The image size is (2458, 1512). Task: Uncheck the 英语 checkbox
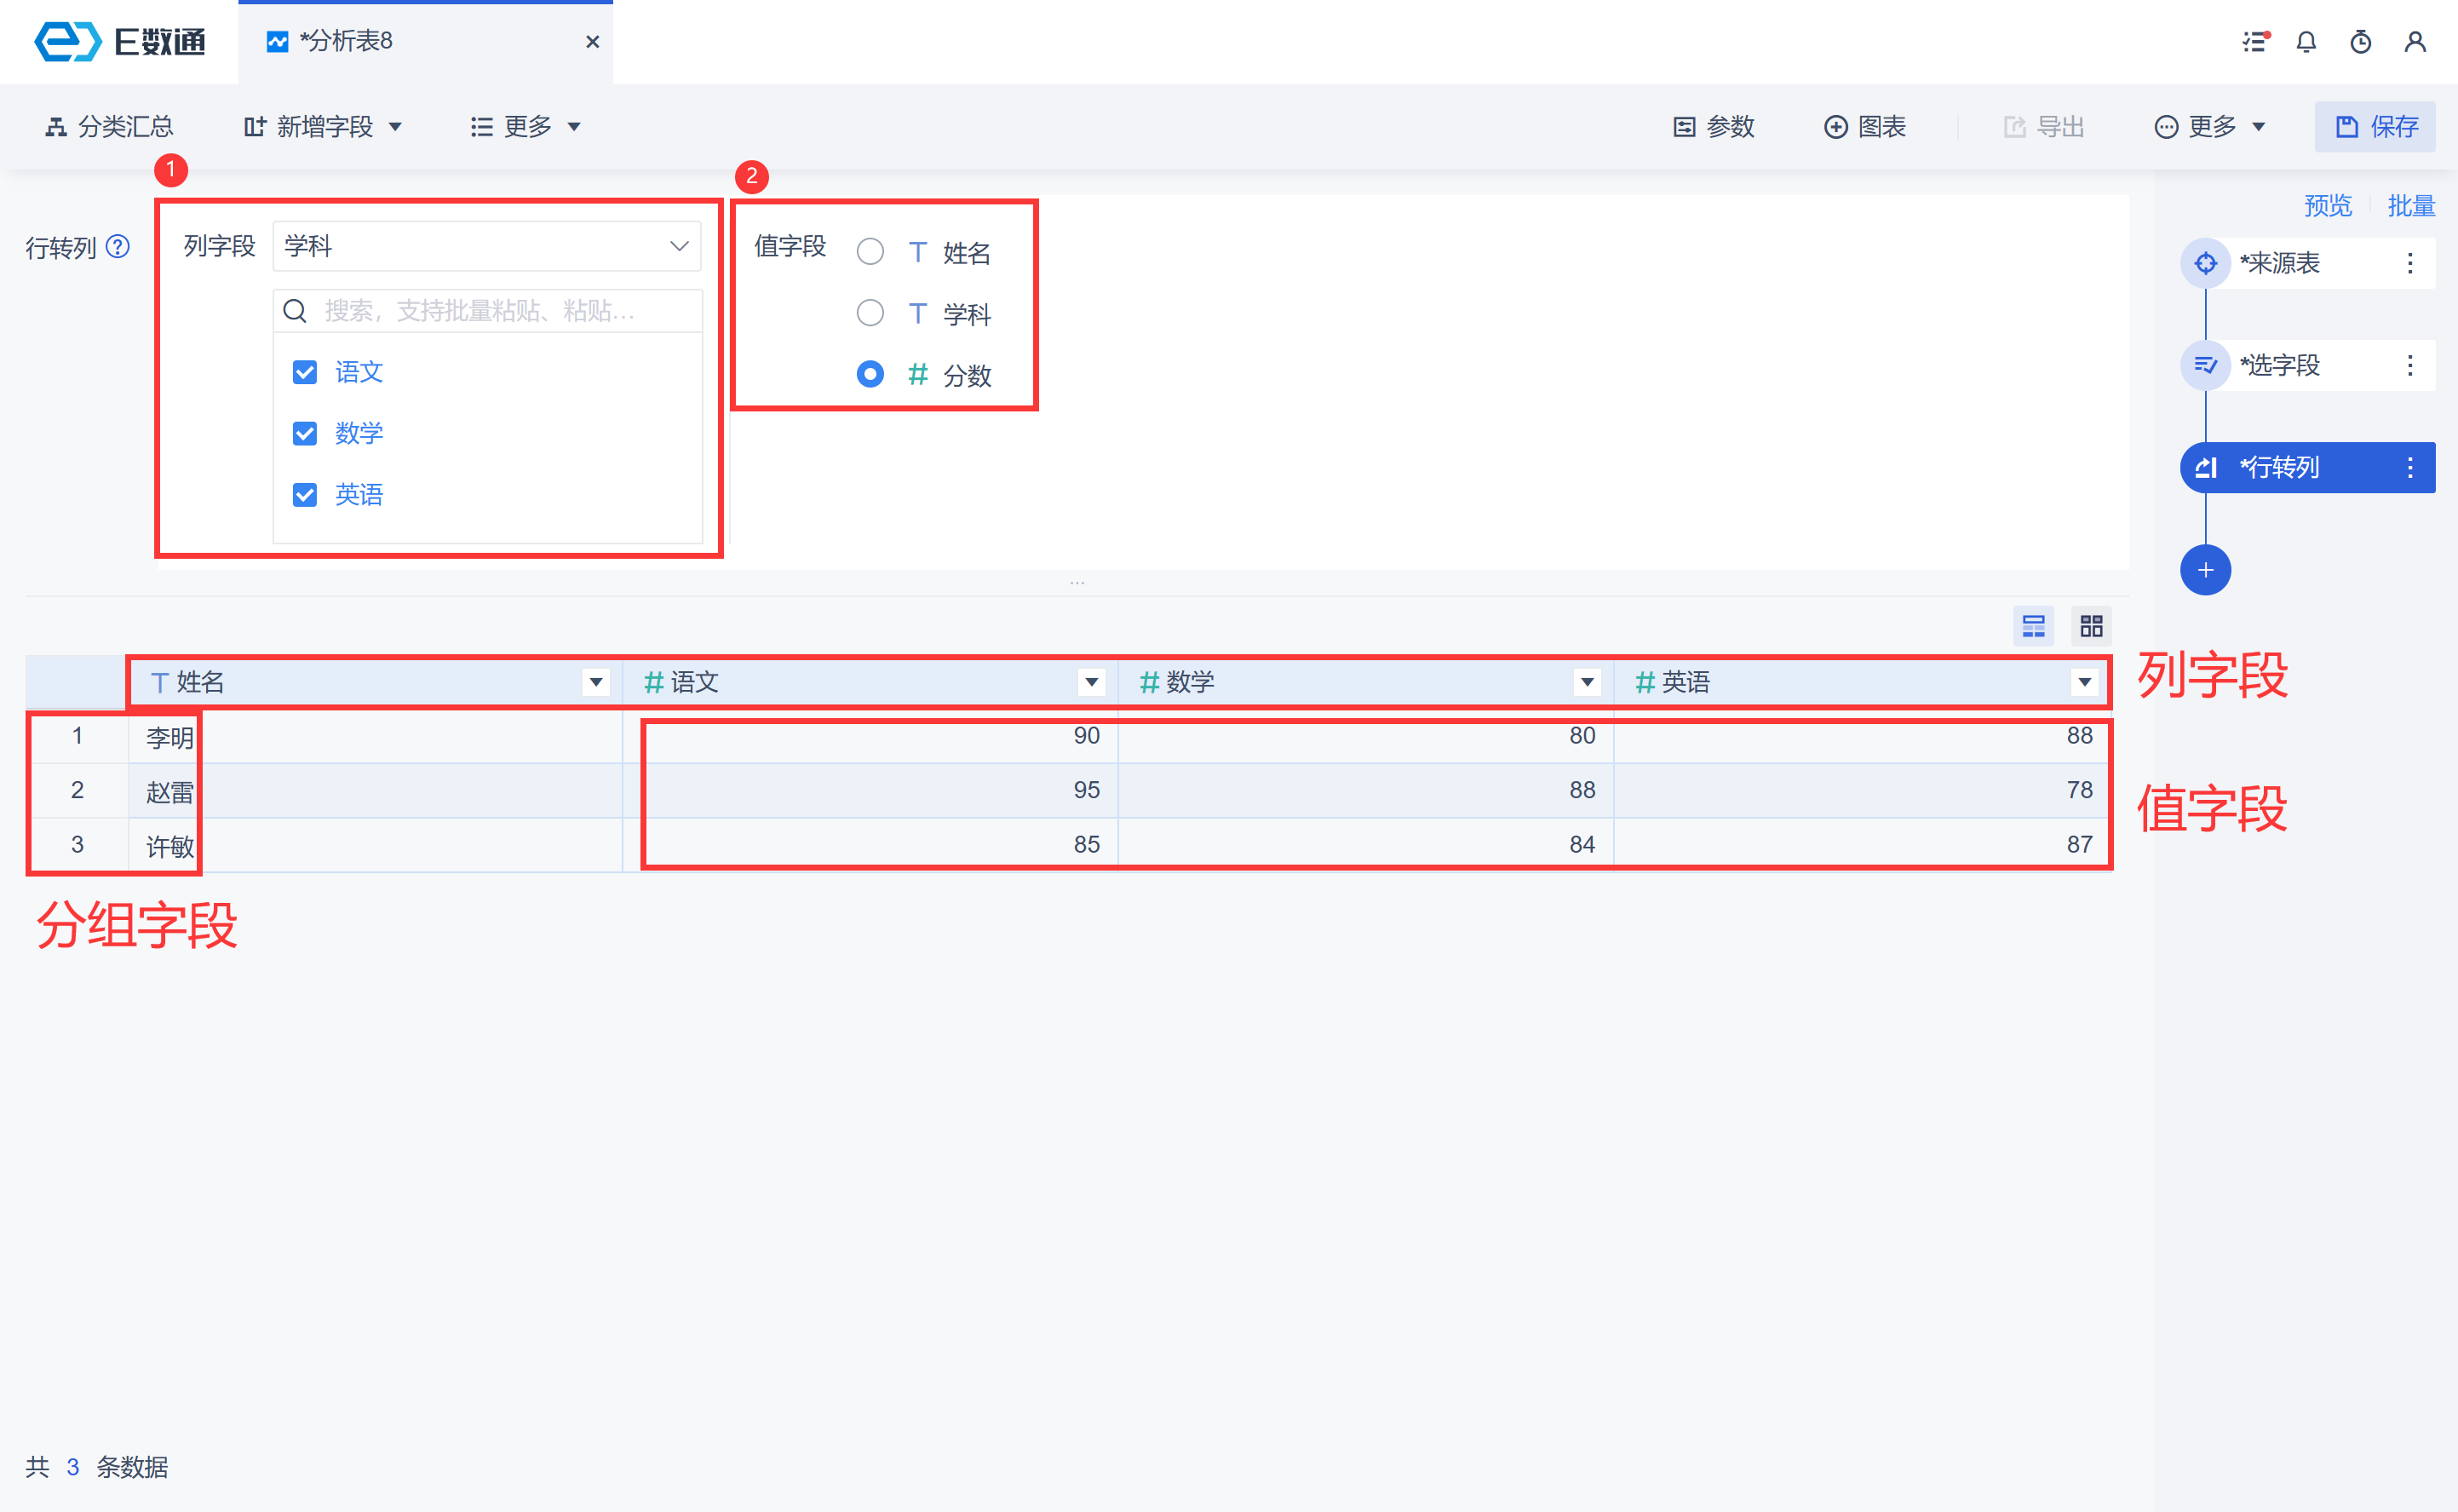[305, 495]
